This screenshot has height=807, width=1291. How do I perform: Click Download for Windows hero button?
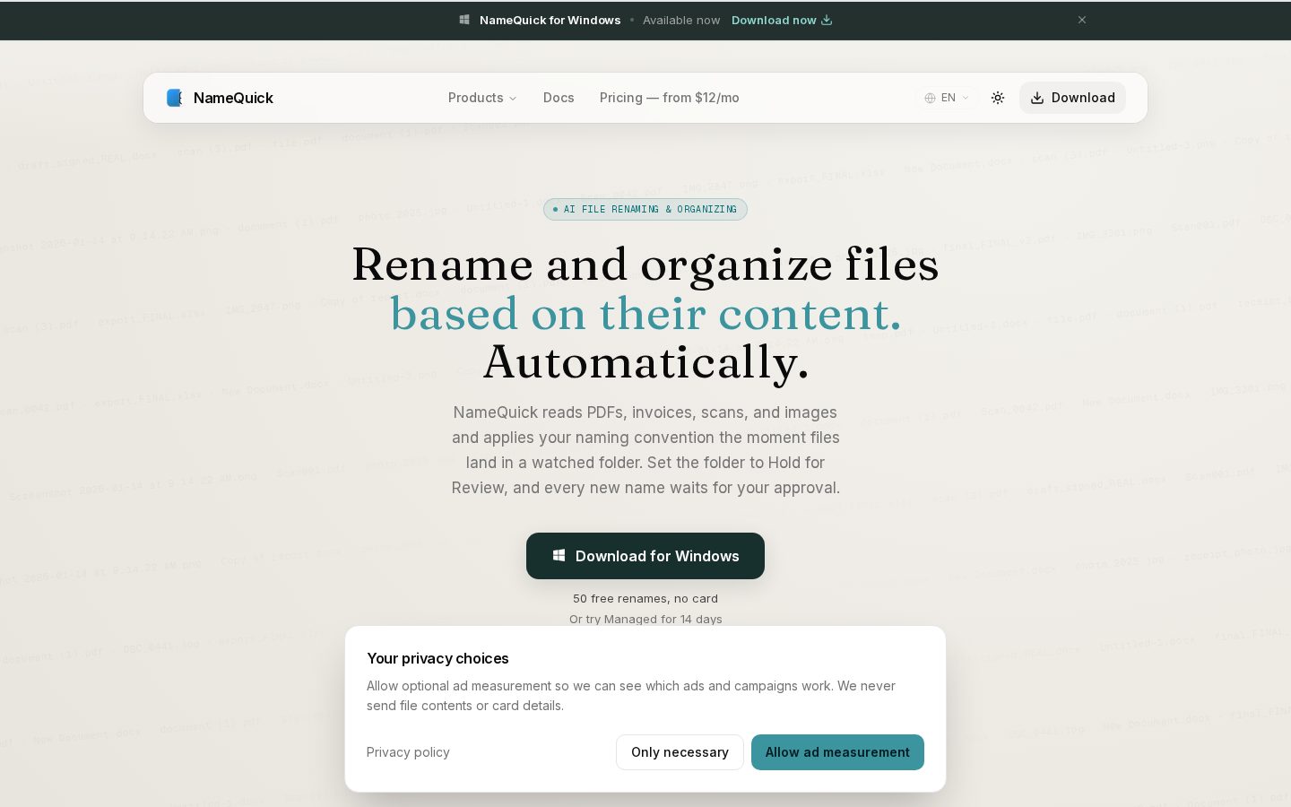pyautogui.click(x=645, y=556)
